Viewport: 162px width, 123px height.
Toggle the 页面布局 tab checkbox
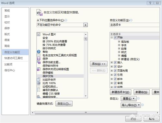tap(115, 71)
